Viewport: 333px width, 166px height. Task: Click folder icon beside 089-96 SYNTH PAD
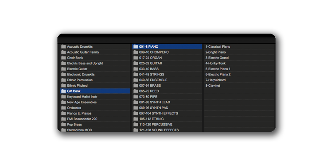[136, 107]
